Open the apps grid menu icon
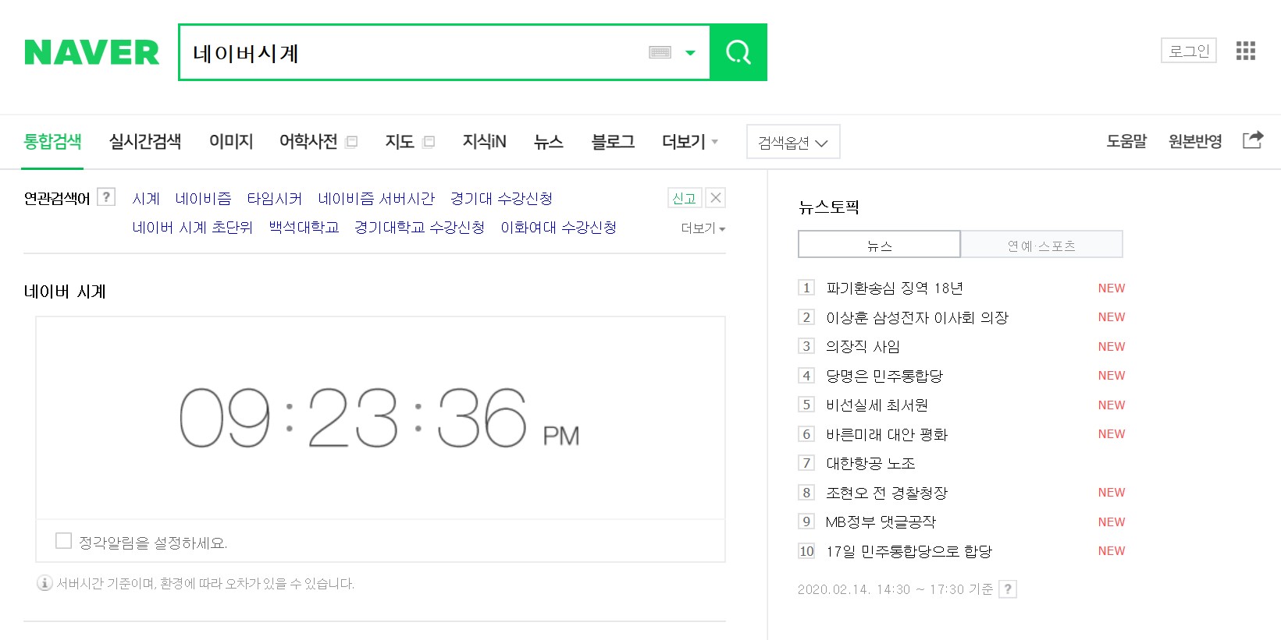 point(1246,51)
